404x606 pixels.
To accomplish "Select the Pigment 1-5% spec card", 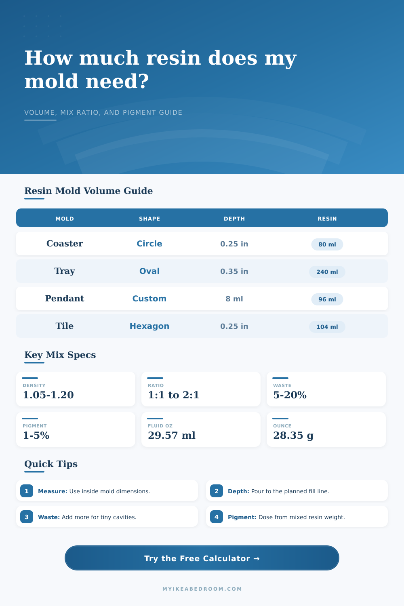I will (76, 429).
